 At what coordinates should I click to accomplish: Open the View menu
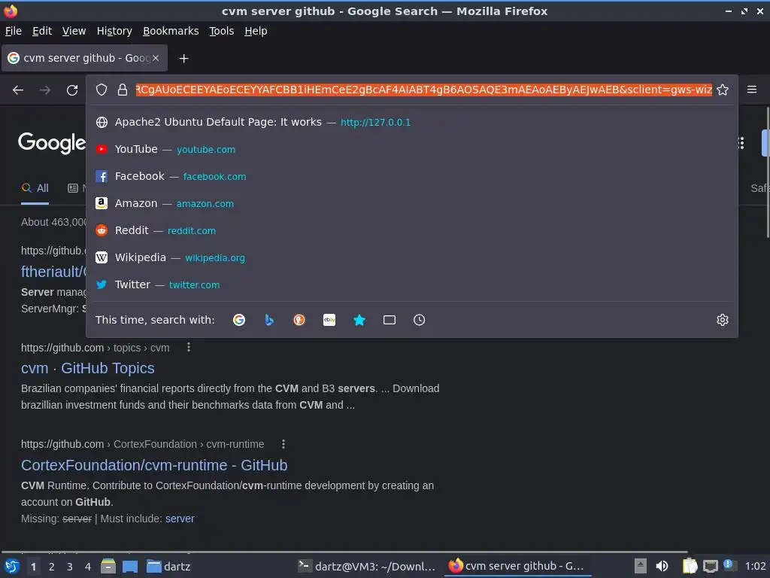pos(74,31)
